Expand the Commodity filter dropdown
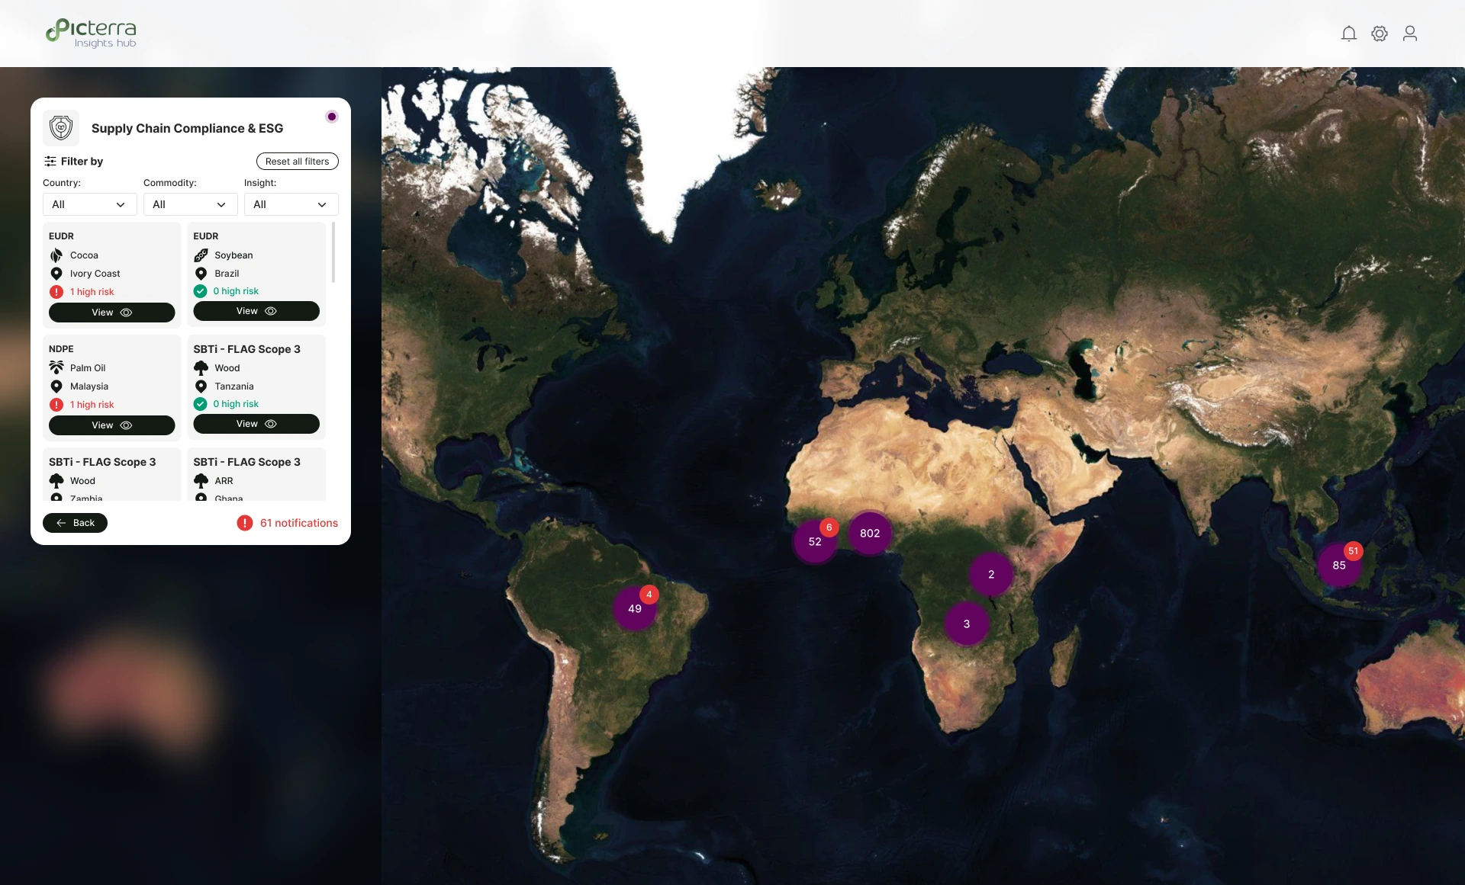This screenshot has width=1465, height=885. tap(190, 204)
